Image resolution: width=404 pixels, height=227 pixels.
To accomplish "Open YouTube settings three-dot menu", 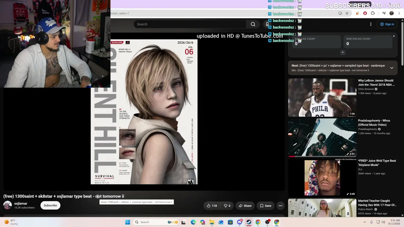I will tap(371, 24).
